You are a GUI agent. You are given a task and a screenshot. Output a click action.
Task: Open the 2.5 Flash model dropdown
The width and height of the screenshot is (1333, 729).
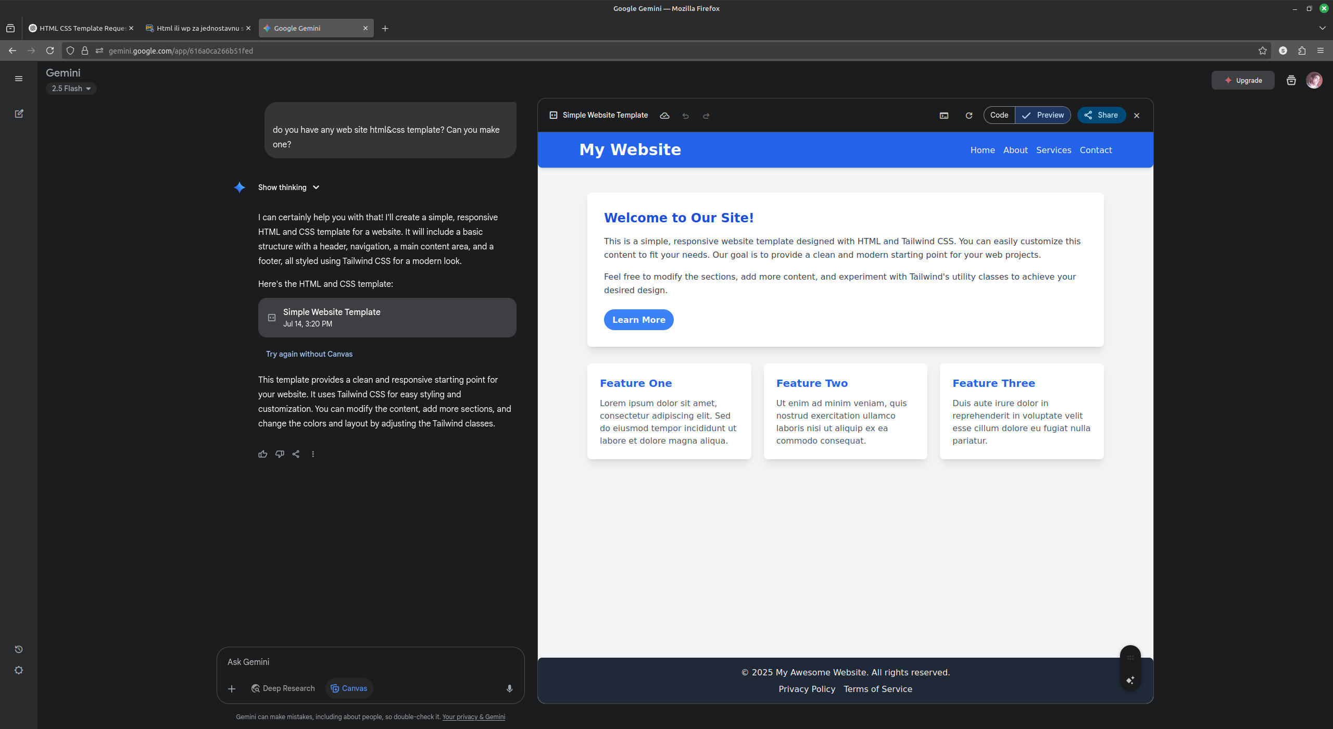[71, 89]
